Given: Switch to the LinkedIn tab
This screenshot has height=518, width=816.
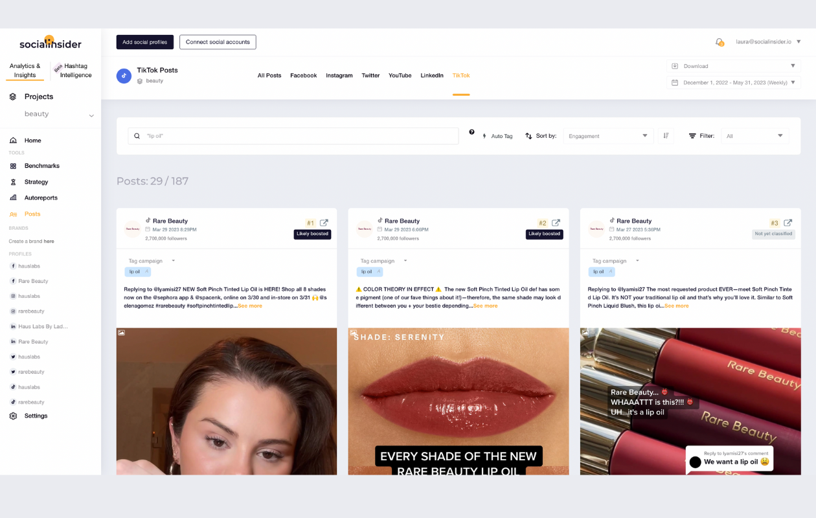Looking at the screenshot, I should pyautogui.click(x=432, y=76).
